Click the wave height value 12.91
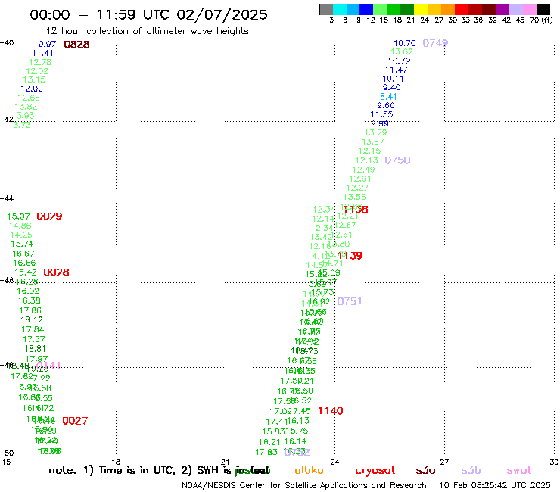560x492 pixels. tap(360, 179)
